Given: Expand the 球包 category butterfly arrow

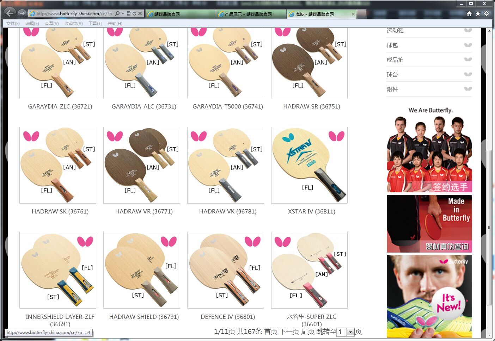Looking at the screenshot, I should (468, 45).
